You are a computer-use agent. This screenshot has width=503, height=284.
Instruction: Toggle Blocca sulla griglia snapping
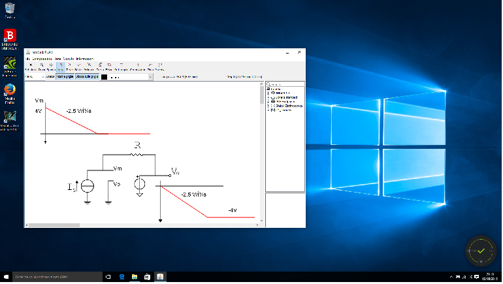[88, 77]
